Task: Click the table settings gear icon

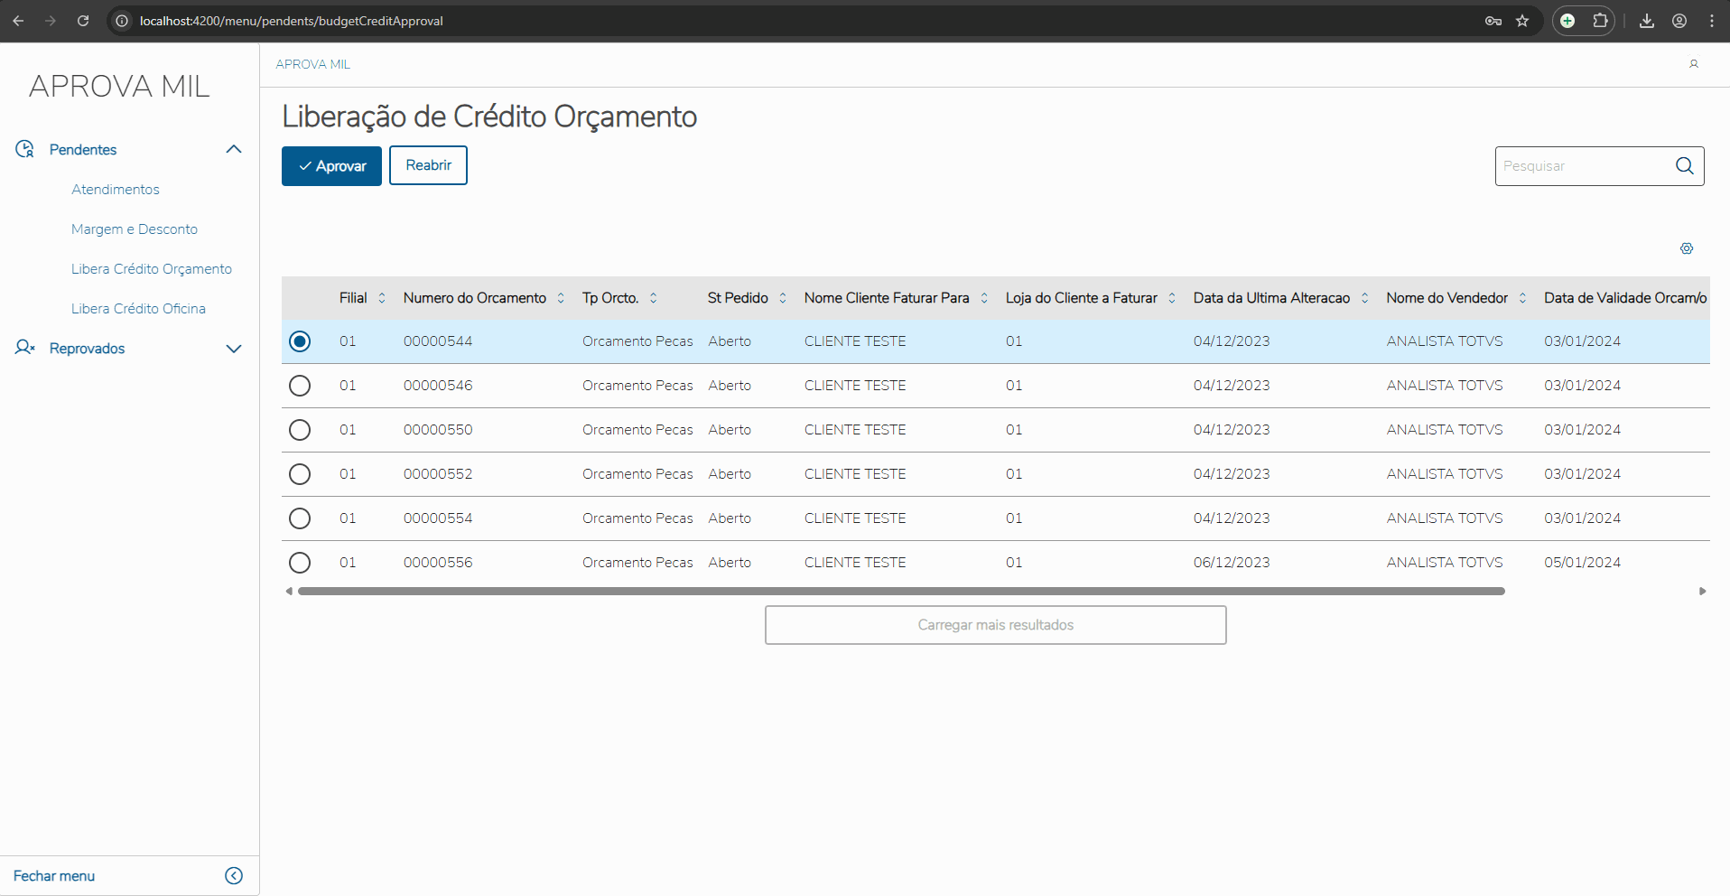Action: pyautogui.click(x=1687, y=248)
